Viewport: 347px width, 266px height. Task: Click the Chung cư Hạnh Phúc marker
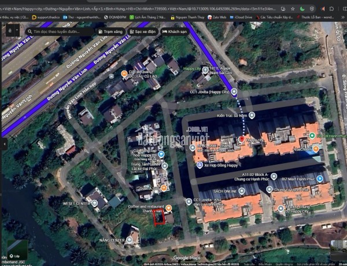coord(270,190)
